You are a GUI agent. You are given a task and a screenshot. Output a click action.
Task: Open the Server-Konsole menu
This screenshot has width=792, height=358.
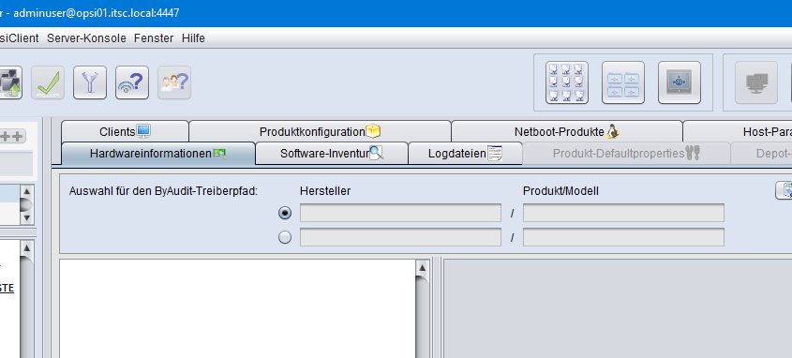tap(86, 38)
